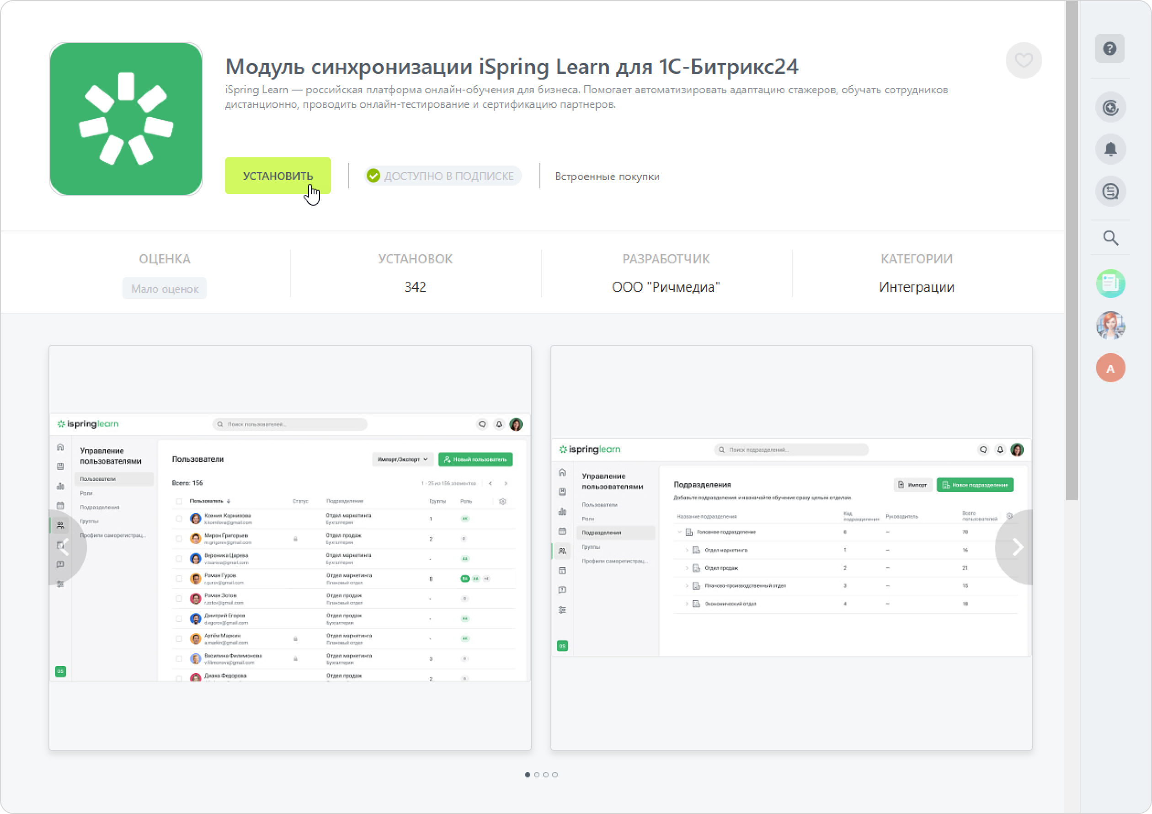
Task: Open the Интеграции category
Action: [917, 287]
